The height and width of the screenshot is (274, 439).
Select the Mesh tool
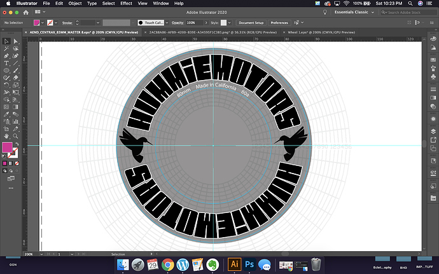(x=6, y=107)
